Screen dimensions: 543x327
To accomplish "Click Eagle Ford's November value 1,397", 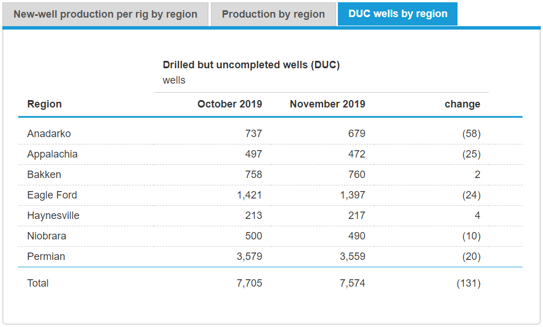I will [x=352, y=195].
